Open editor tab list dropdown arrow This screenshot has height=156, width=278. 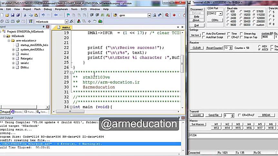pos(178,27)
